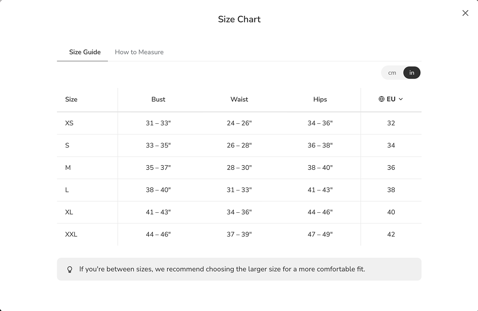Click XL hips value 44 – 46"
This screenshot has width=478, height=311.
pos(320,212)
